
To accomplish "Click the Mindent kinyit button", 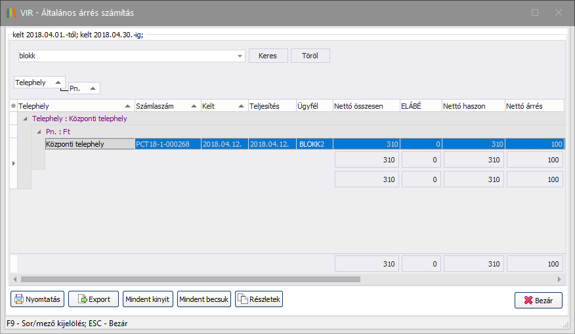I will [148, 299].
